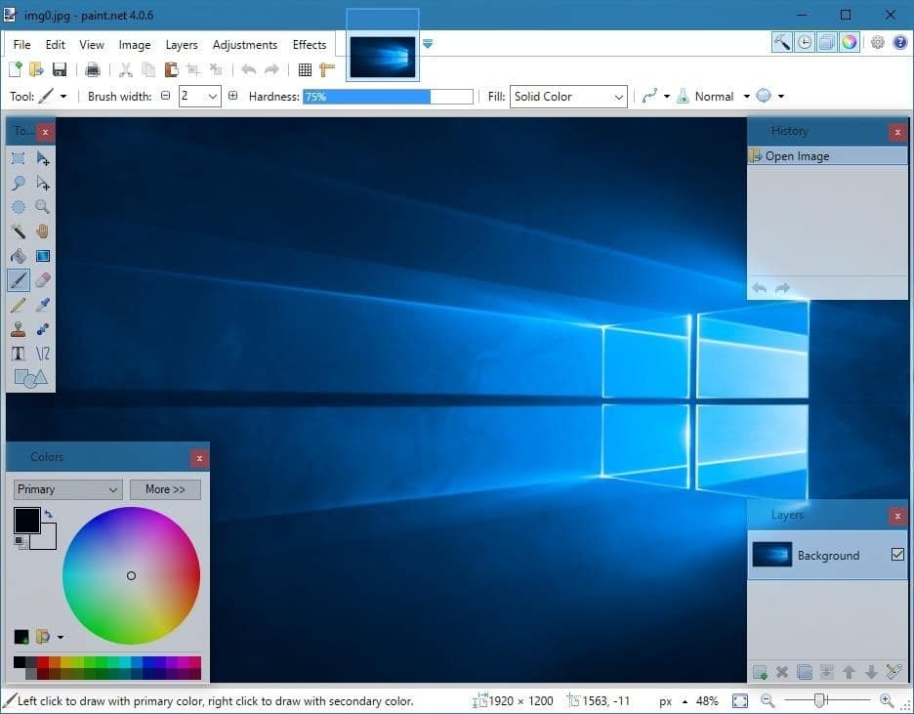Image resolution: width=914 pixels, height=714 pixels.
Task: Open the Brush width dropdown
Action: pos(214,96)
